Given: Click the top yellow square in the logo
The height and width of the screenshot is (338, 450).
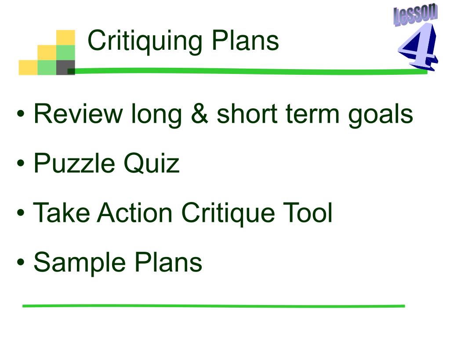Looking at the screenshot, I should tap(65, 37).
